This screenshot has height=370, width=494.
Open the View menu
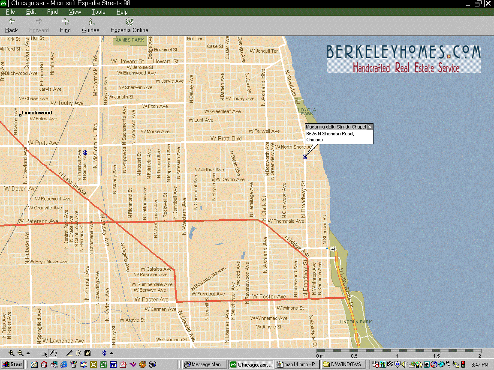75,12
